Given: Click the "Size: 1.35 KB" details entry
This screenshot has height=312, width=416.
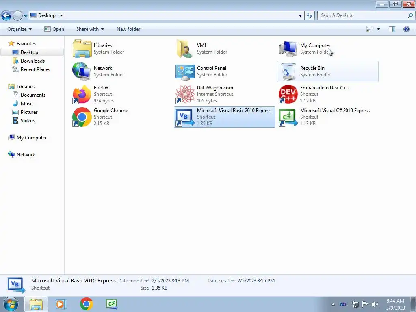Looking at the screenshot, I should 154,288.
